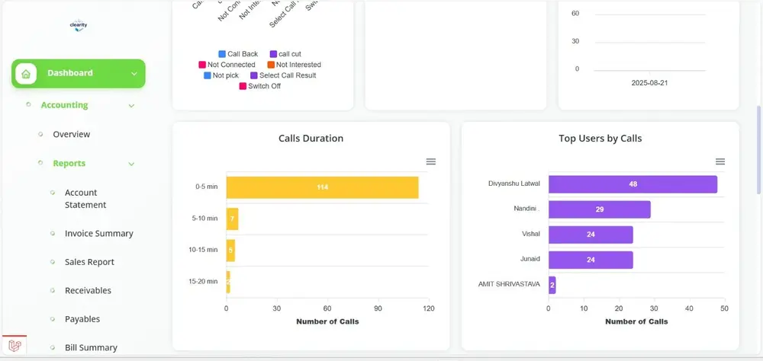Toggle the Not Interested legend series

coord(294,65)
